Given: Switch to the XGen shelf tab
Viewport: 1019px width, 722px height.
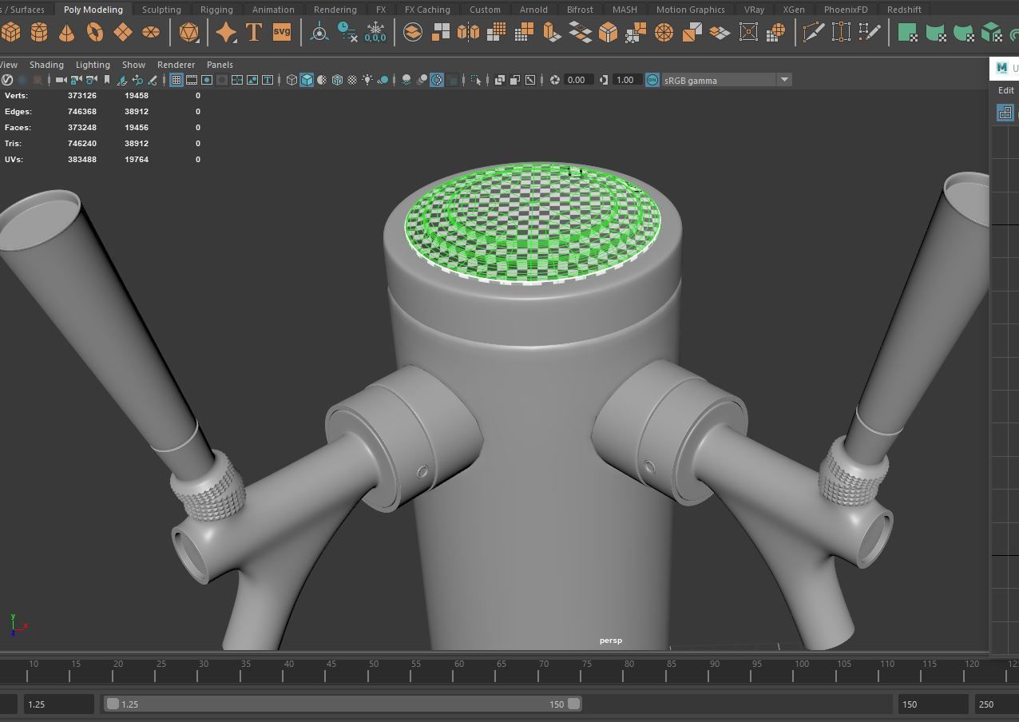Looking at the screenshot, I should (x=794, y=10).
